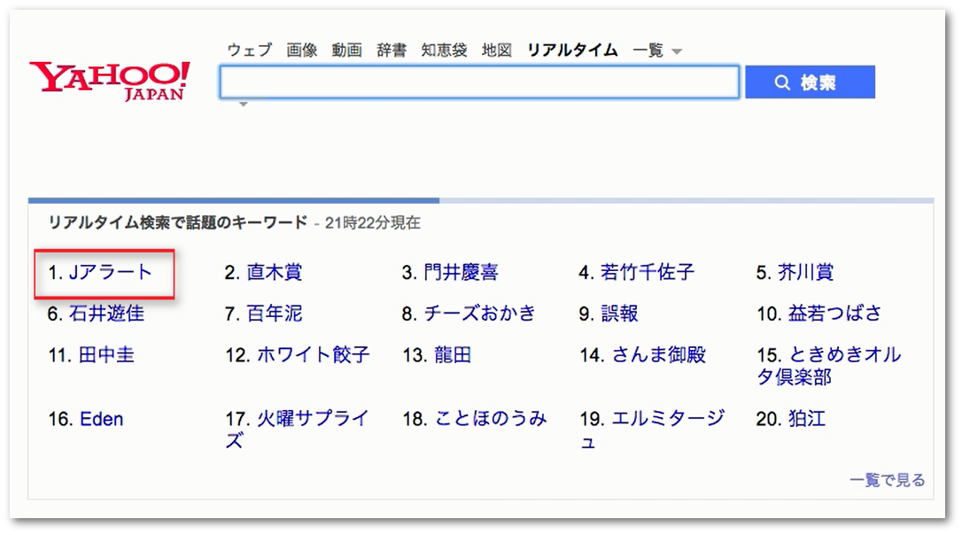Viewport: 962px width, 535px height.
Task: Click the blue 検索 search button
Action: click(810, 82)
